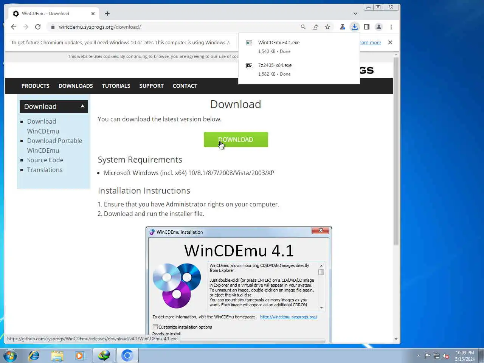Open the taskbar clock showing 10:09 PM
The image size is (484, 363).
pyautogui.click(x=465, y=356)
